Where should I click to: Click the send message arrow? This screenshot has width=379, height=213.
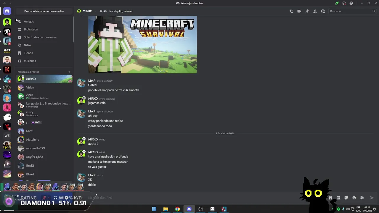pyautogui.click(x=372, y=198)
